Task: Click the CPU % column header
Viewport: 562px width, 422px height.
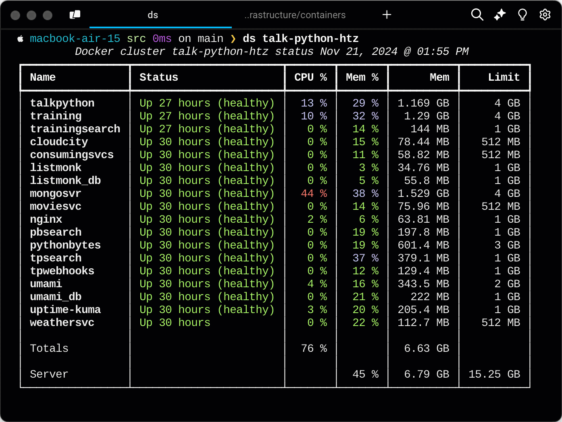Action: 310,77
